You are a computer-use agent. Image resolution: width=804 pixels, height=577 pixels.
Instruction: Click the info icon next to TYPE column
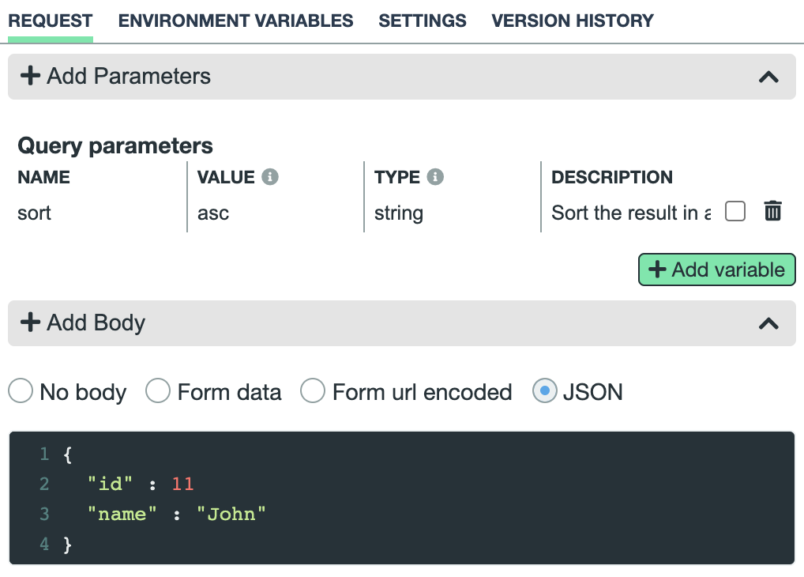(437, 176)
